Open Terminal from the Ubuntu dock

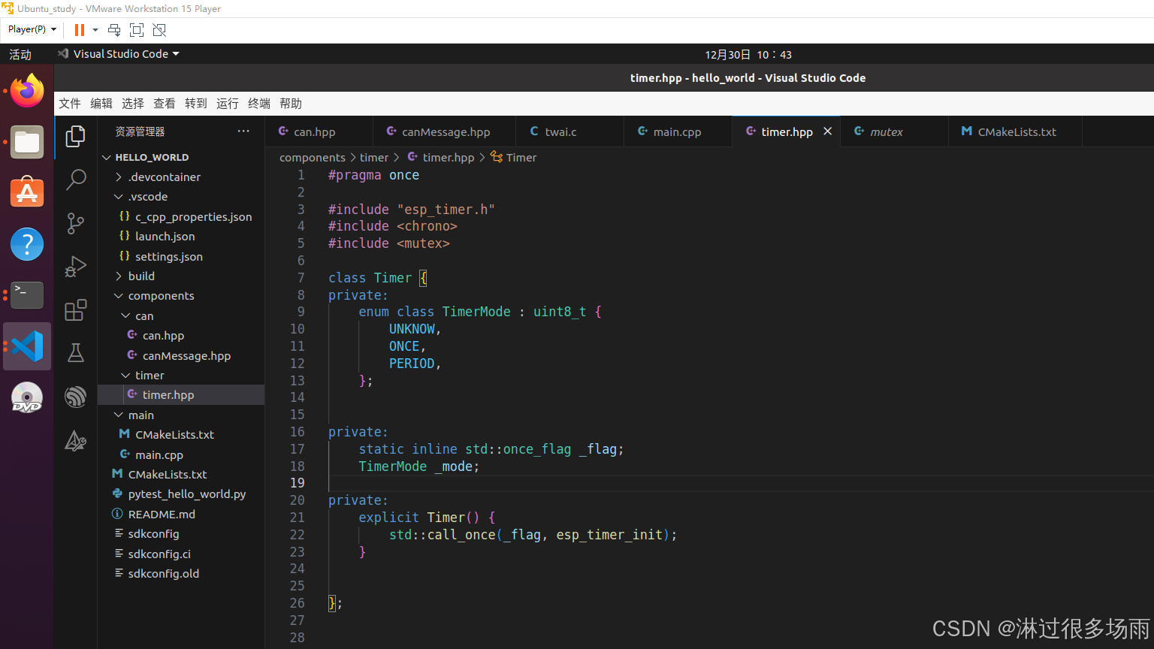click(27, 295)
